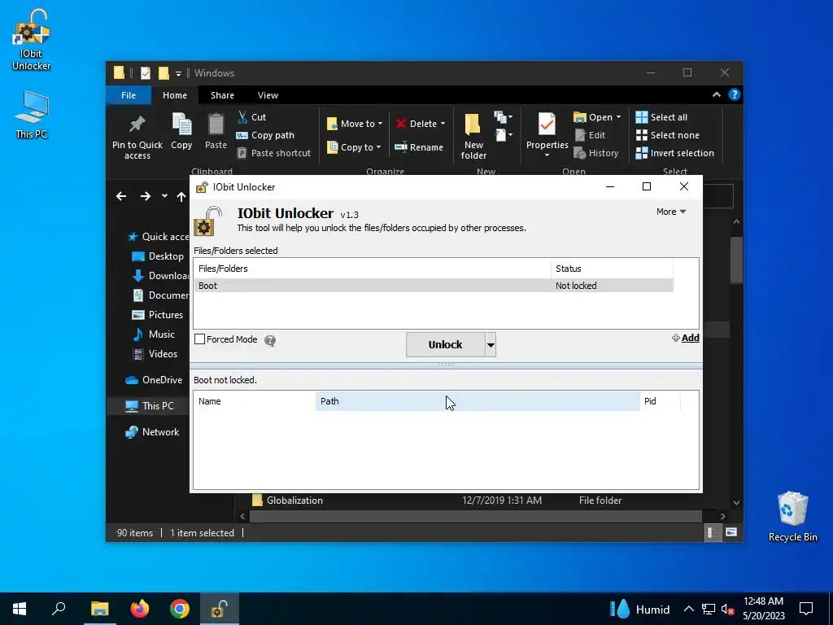Click Select none in ribbon
The height and width of the screenshot is (625, 833).
click(668, 135)
